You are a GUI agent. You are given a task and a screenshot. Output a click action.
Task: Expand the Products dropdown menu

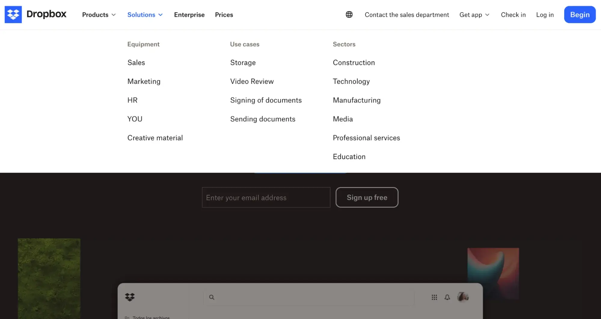[99, 15]
